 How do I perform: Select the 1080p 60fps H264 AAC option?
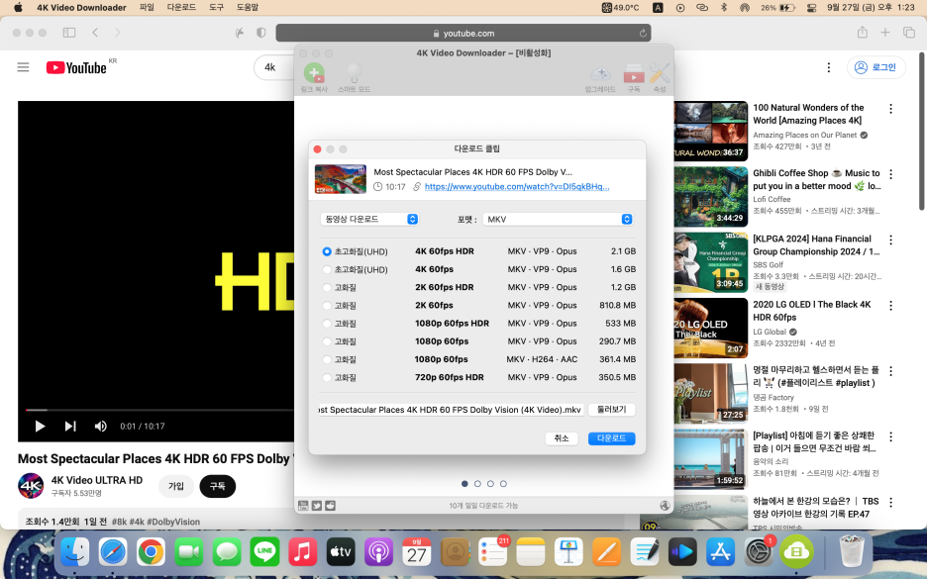coord(327,359)
